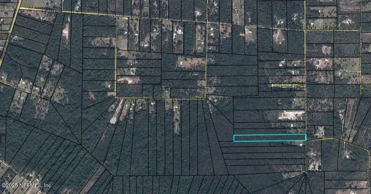Click the parcel directly above the cyan parcel
The height and width of the screenshot is (194, 371).
tap(270, 132)
